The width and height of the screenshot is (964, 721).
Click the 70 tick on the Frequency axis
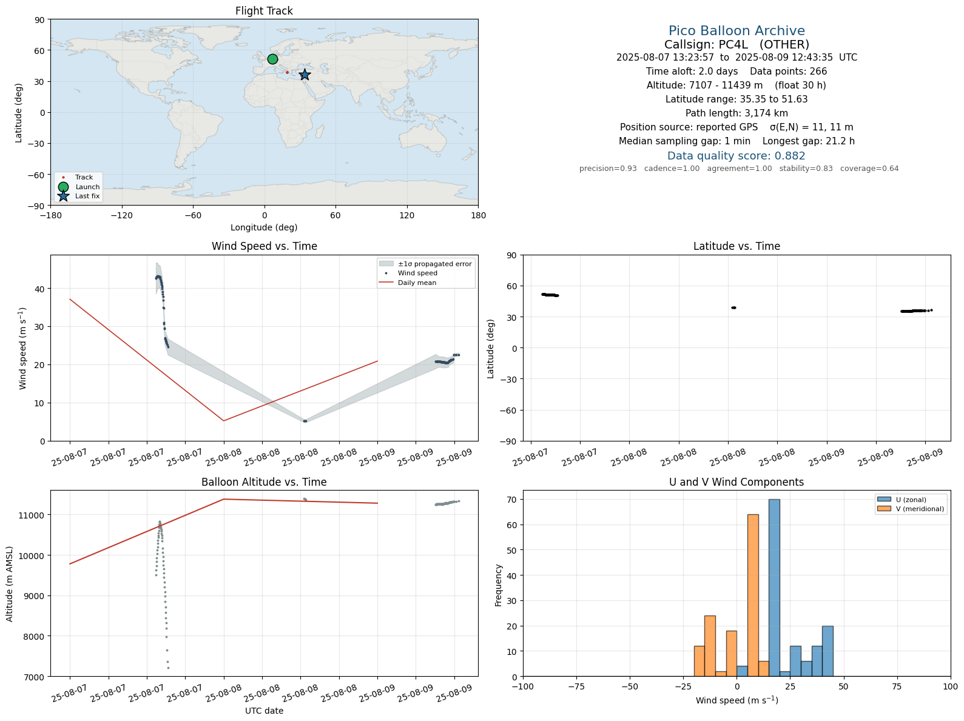pos(513,500)
